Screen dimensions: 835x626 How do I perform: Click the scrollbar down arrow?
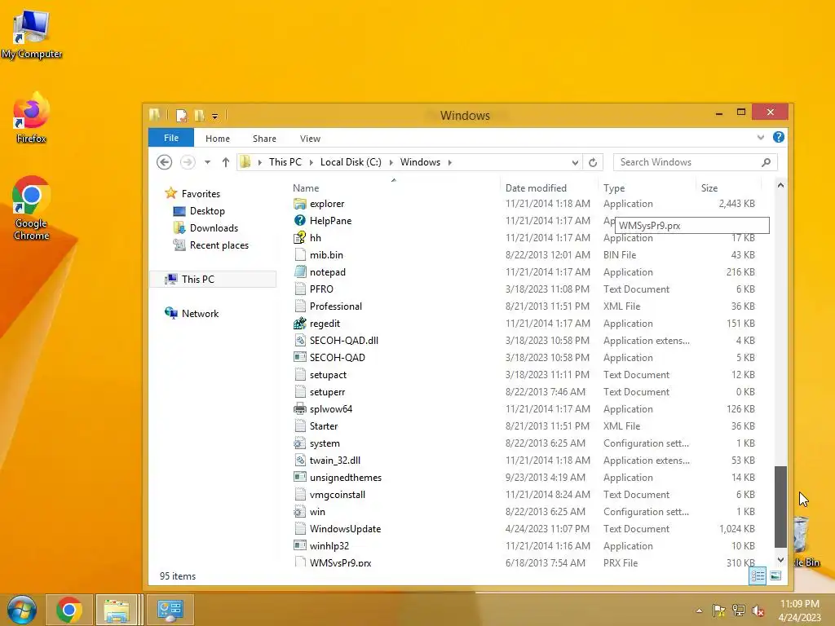tap(780, 560)
